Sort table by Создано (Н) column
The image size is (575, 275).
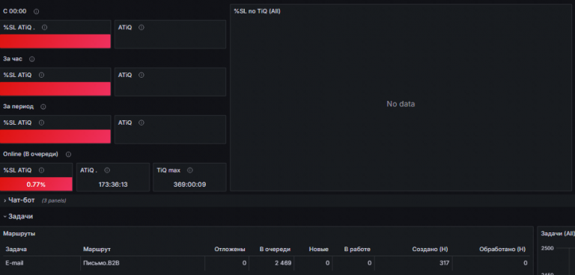(x=431, y=249)
